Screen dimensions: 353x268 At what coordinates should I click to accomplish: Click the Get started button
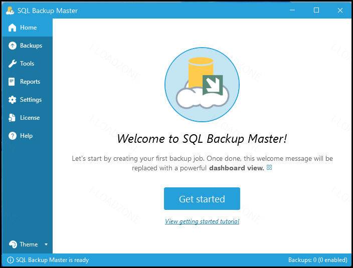point(202,199)
